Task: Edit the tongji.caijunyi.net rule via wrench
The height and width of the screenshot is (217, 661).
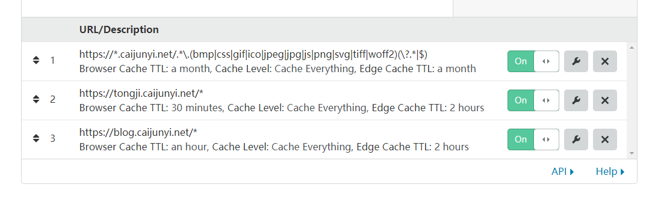Action: click(576, 100)
